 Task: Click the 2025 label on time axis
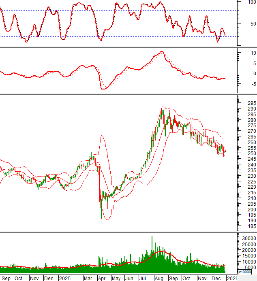click(x=64, y=278)
